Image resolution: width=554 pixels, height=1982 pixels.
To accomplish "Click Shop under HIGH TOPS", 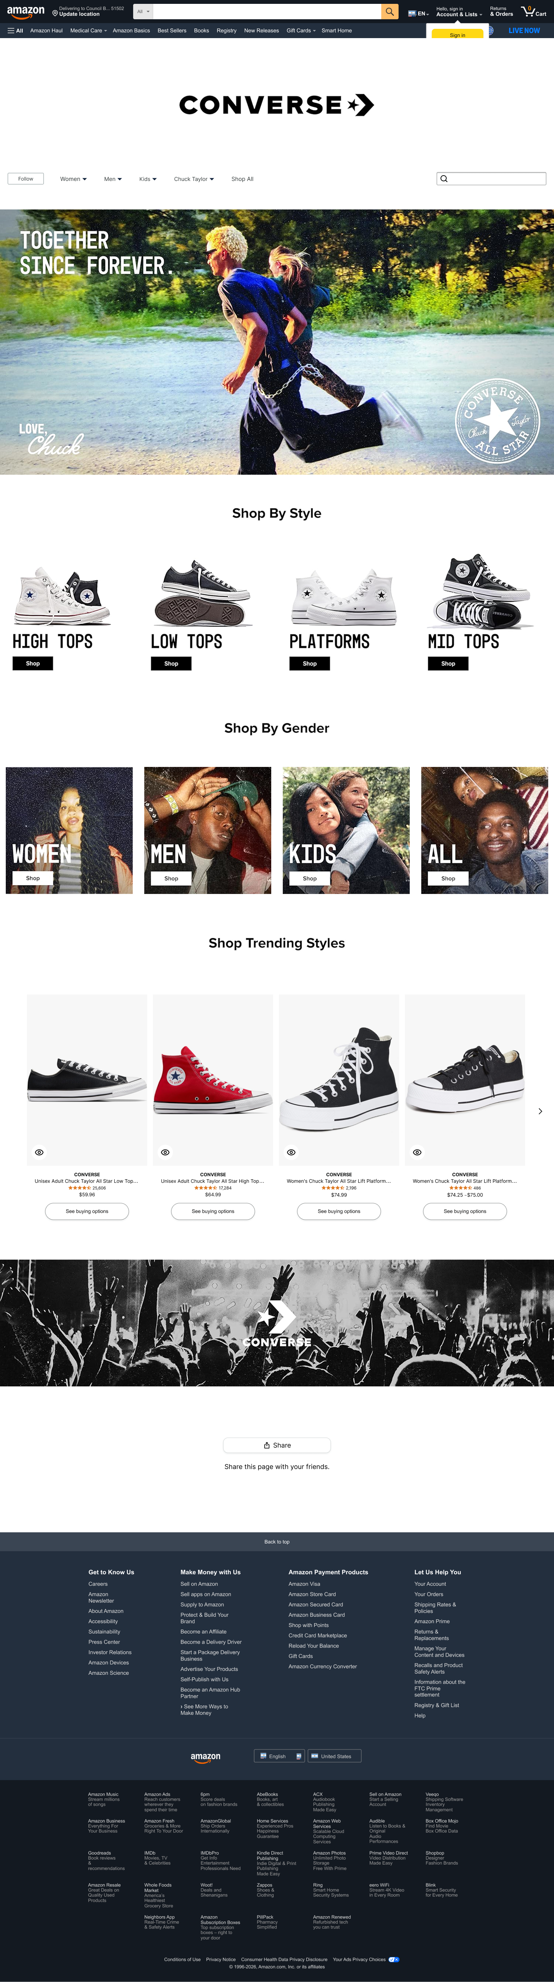I will pos(32,663).
